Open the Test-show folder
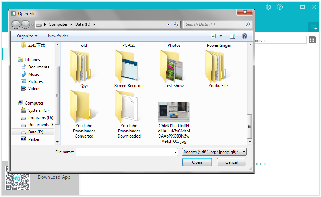 click(174, 69)
